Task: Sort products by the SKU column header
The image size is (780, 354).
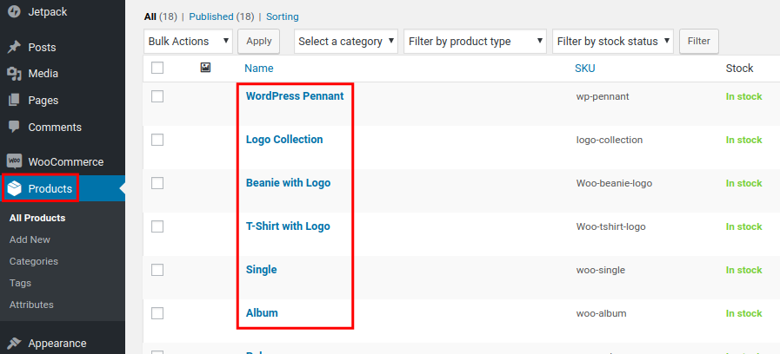Action: coord(585,68)
